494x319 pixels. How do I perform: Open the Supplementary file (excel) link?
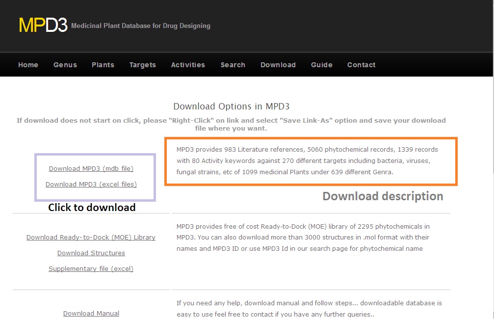tap(91, 269)
